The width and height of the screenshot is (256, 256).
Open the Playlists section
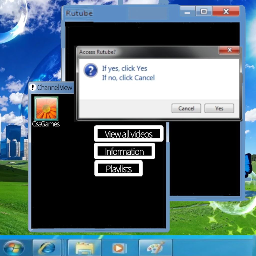point(118,168)
